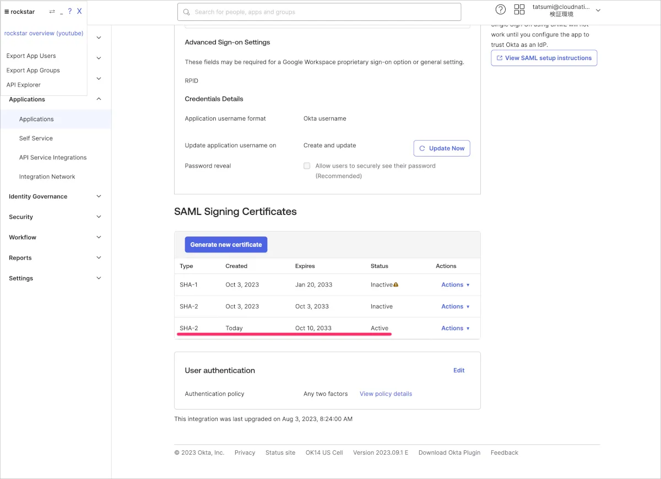
Task: Collapse the Applications sidebar section
Action: (99, 99)
